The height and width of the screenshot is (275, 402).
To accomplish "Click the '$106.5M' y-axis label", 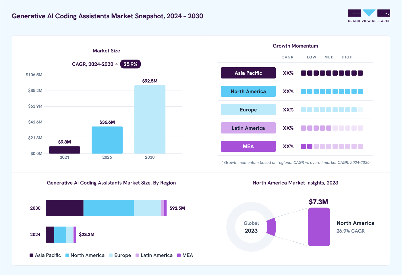I will pyautogui.click(x=34, y=75).
